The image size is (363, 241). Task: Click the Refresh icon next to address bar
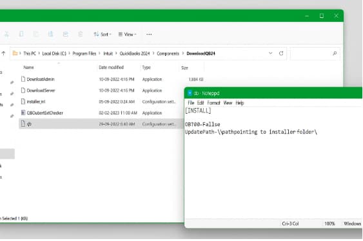(x=281, y=53)
